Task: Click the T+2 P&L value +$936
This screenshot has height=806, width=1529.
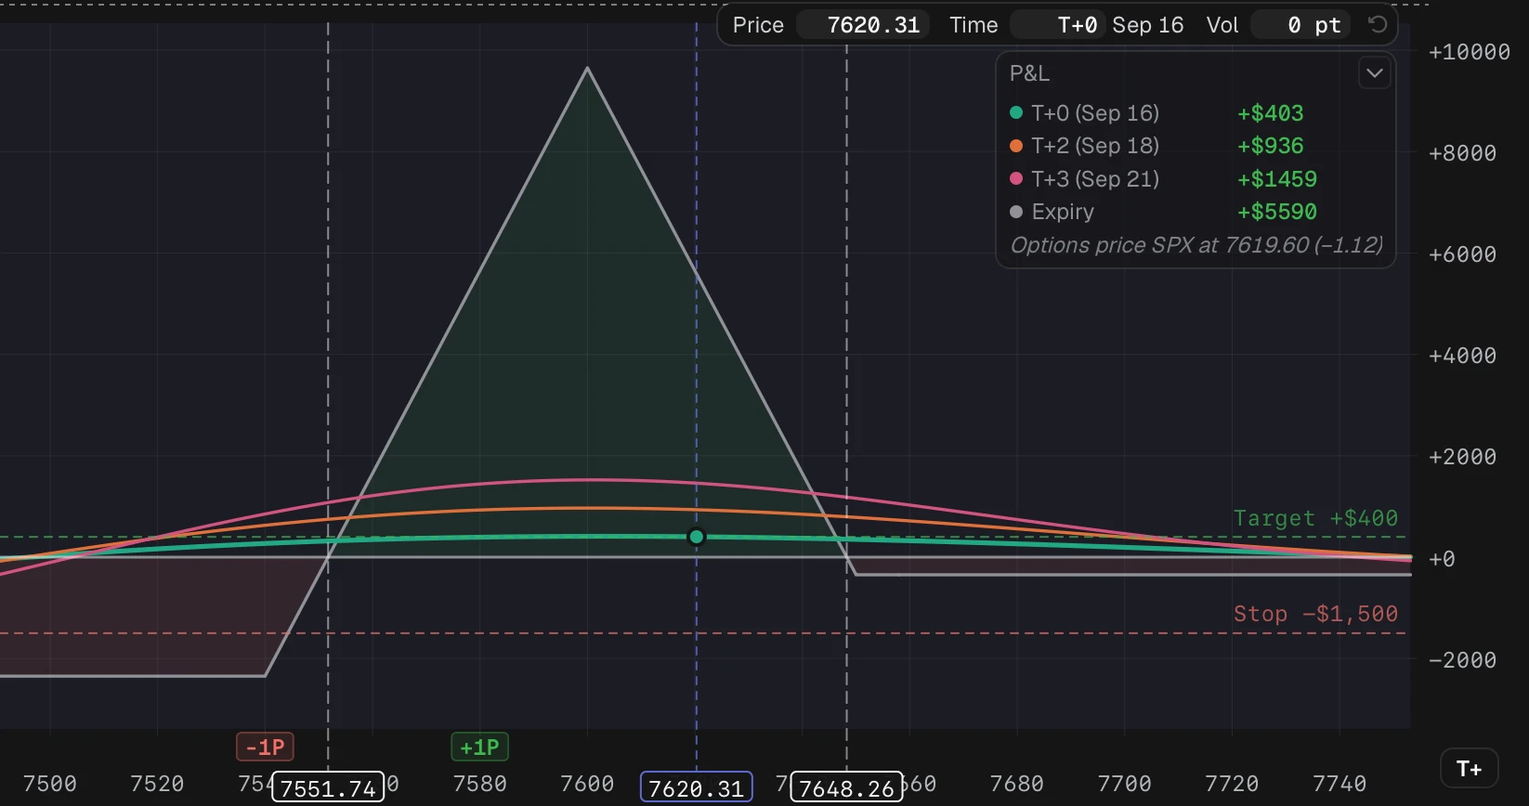Action: pyautogui.click(x=1271, y=146)
